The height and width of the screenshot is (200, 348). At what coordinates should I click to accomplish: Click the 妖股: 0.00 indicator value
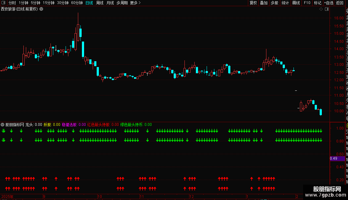coord(52,125)
